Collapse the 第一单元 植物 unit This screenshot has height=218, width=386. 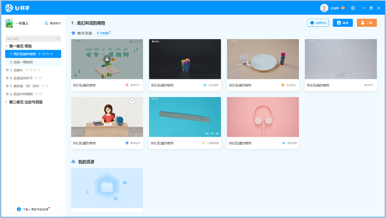6,46
